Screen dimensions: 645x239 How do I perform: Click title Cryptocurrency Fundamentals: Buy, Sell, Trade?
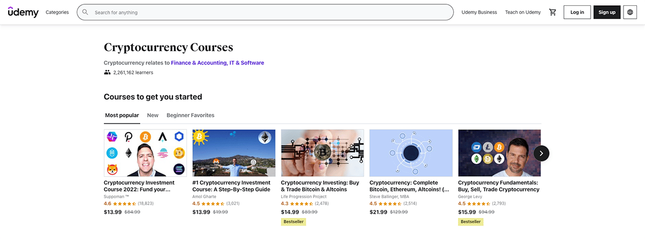[x=499, y=186]
